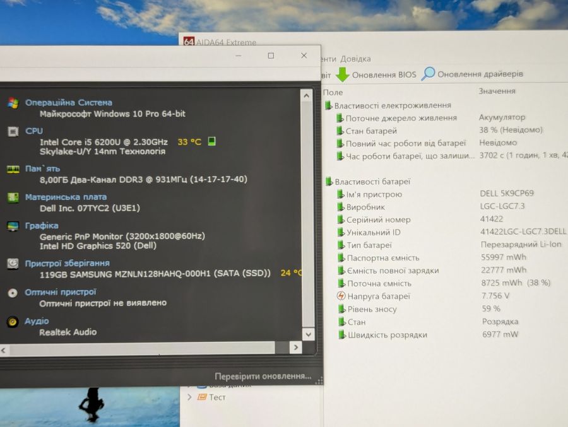Click Оновлення BIOS toolbar button
The width and height of the screenshot is (568, 427).
pyautogui.click(x=376, y=74)
